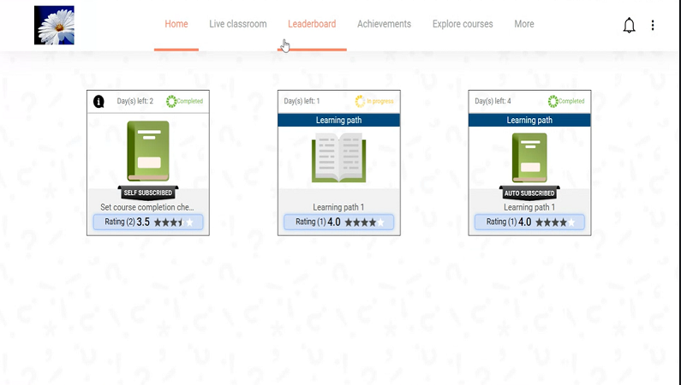Screen dimensions: 681x385
Task: Expand the More menu
Action: (524, 24)
